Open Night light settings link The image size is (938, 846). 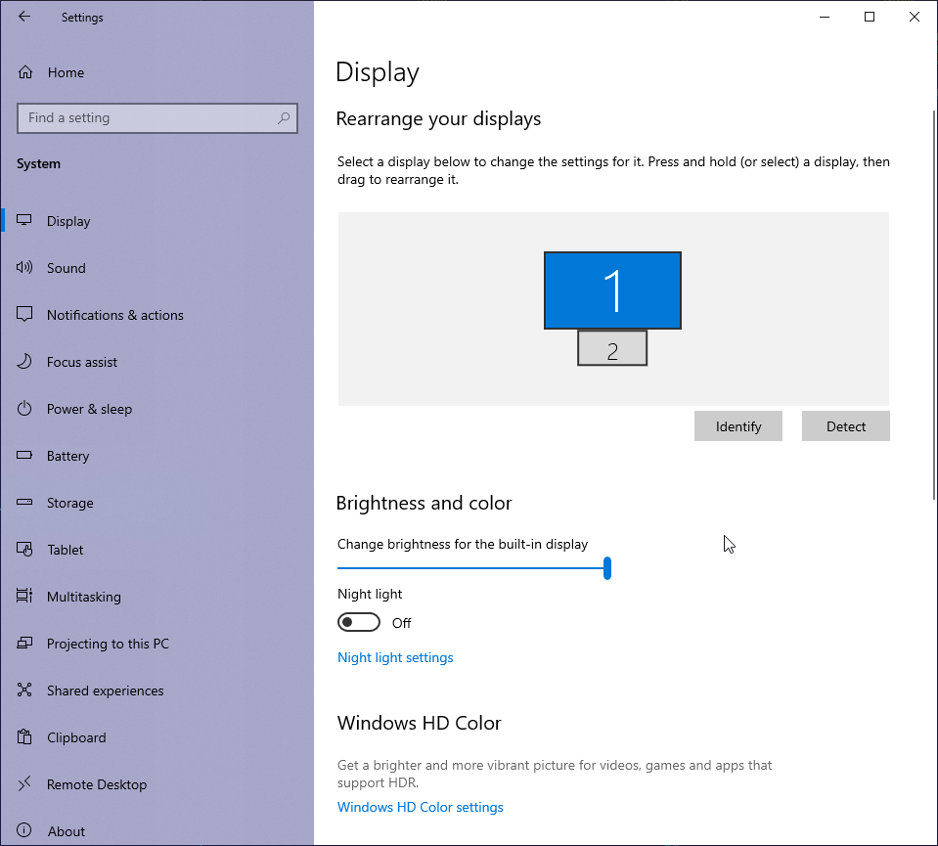coord(395,657)
